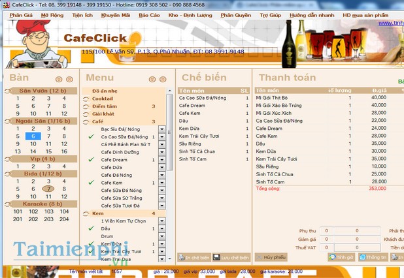404x278 pixels.
Task: Collapse the Karaoke table group
Action: click(8, 204)
